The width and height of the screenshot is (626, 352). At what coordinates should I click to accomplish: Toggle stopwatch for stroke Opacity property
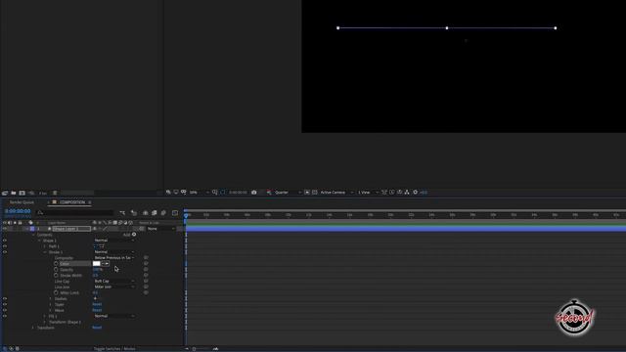[x=56, y=270]
